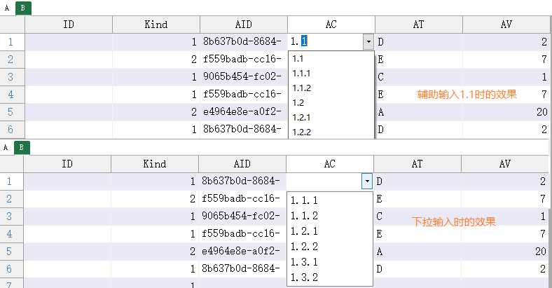Select the AID column header in upper grid
The image size is (552, 288).
point(244,25)
